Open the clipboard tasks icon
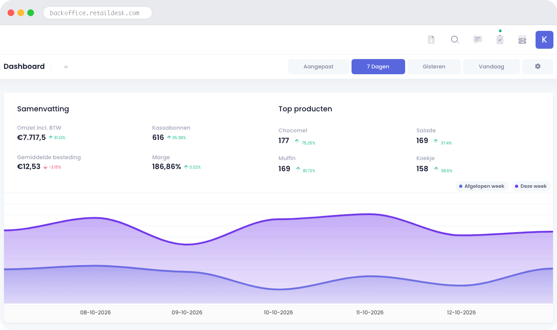The height and width of the screenshot is (330, 557). click(x=500, y=39)
